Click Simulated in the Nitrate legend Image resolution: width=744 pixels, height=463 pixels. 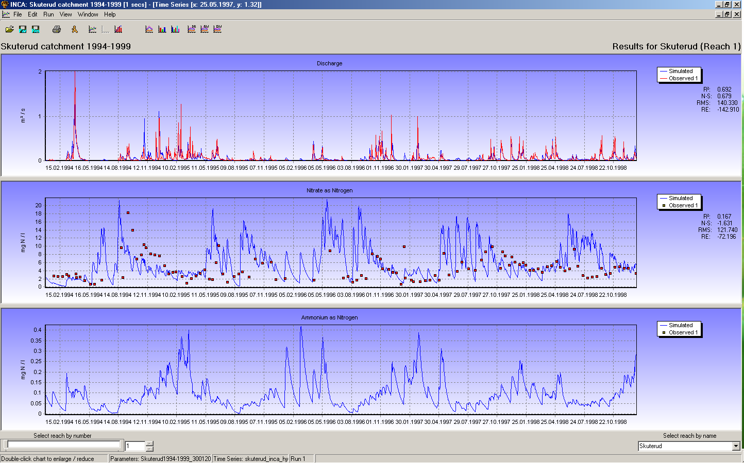[x=681, y=198]
